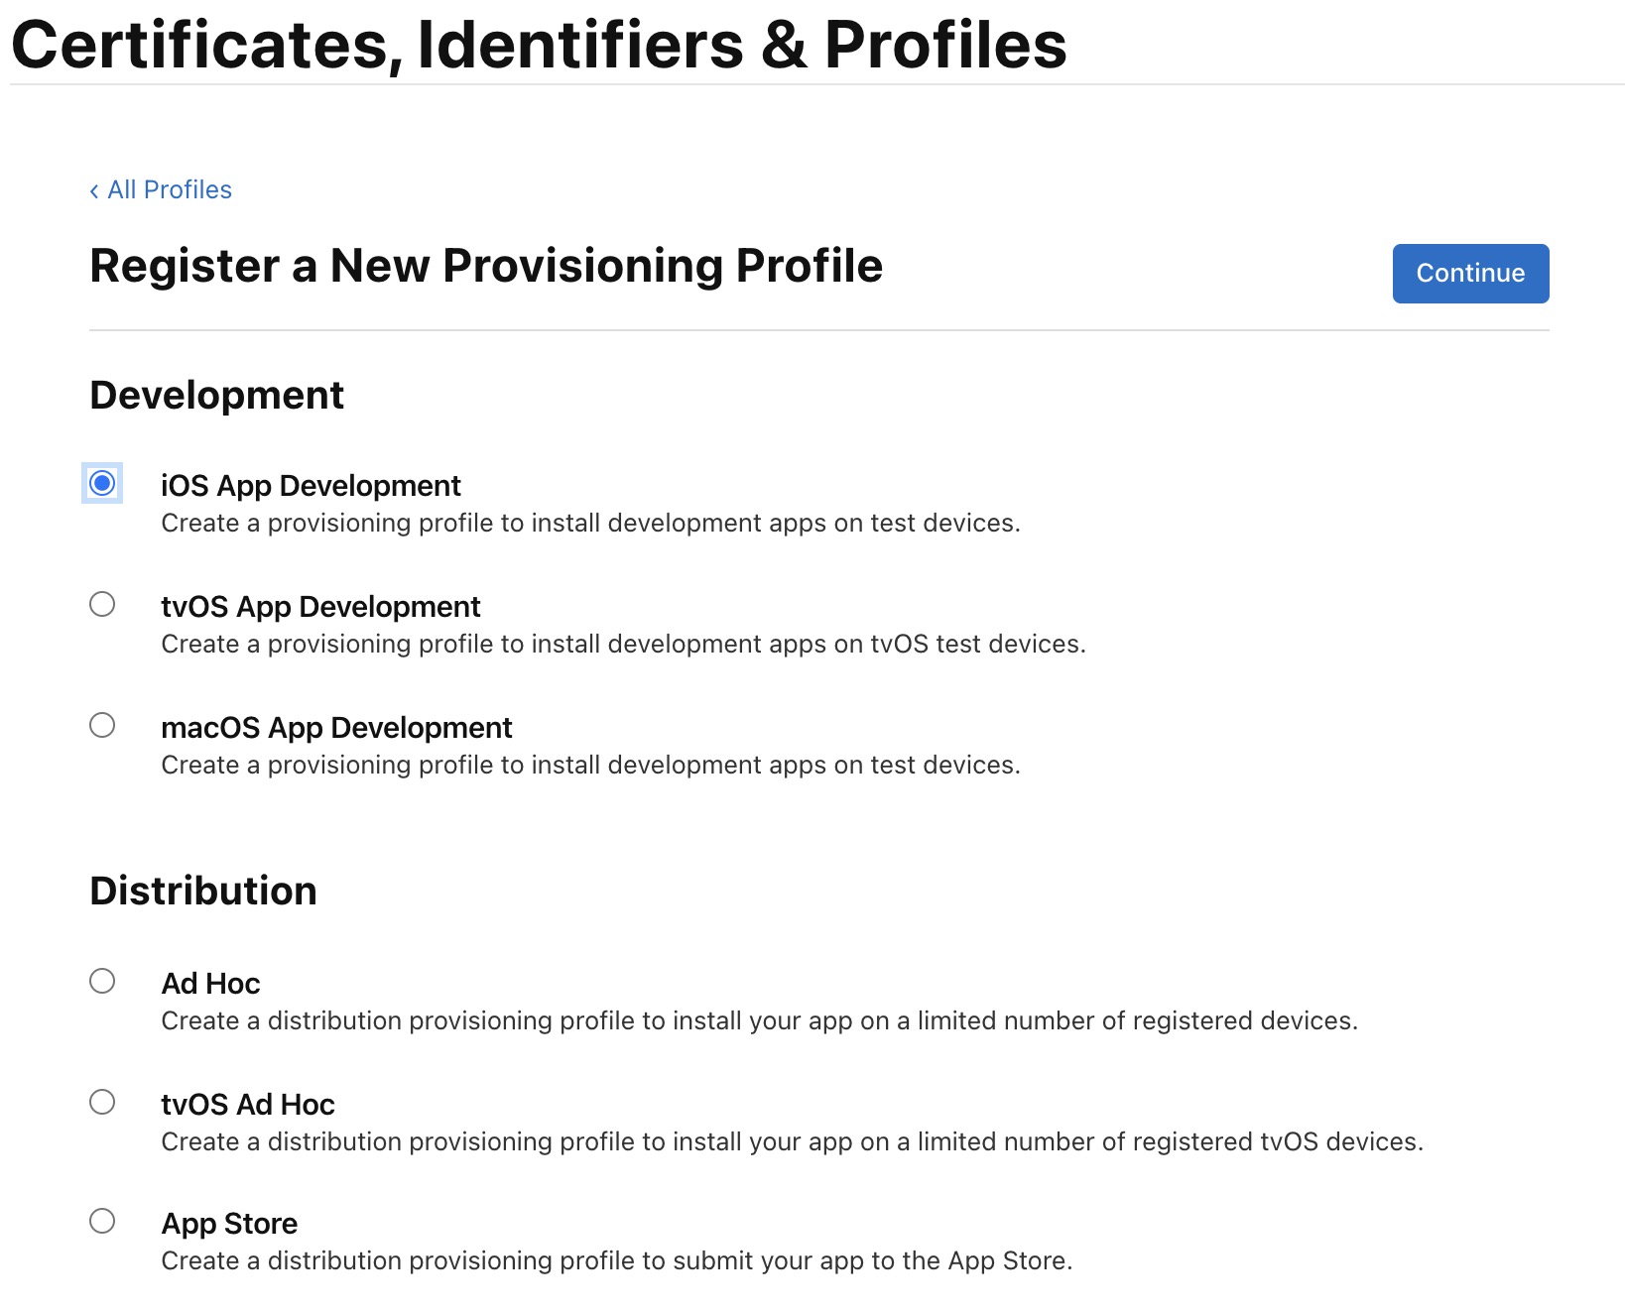The width and height of the screenshot is (1625, 1313).
Task: Click the macOS App Development label
Action: (x=336, y=728)
